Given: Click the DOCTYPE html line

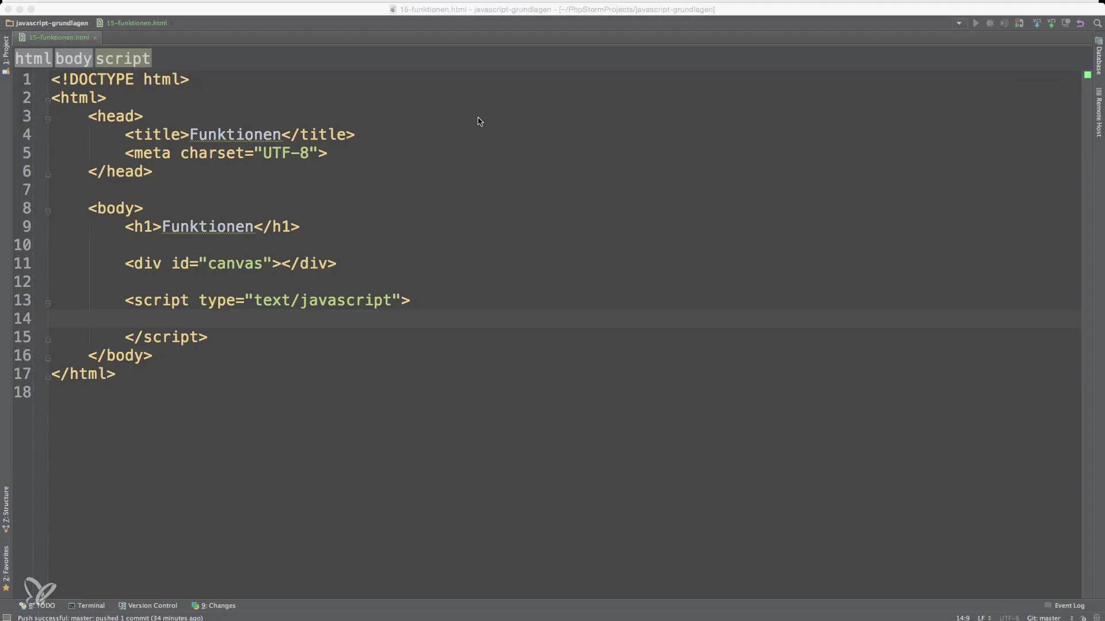Looking at the screenshot, I should (120, 79).
